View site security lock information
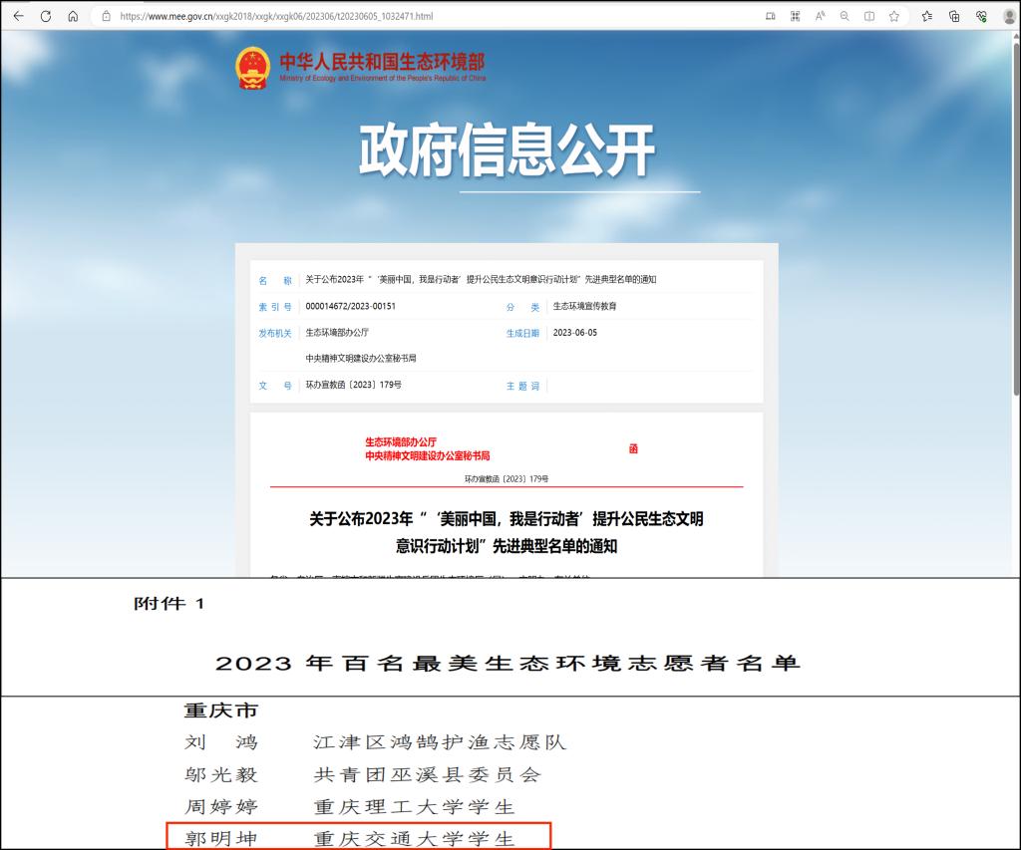This screenshot has height=850, width=1021. (106, 16)
